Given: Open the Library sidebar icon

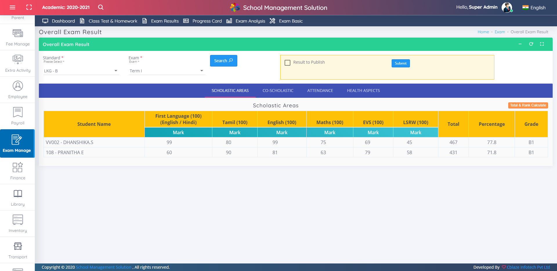Looking at the screenshot, I should coord(18,194).
